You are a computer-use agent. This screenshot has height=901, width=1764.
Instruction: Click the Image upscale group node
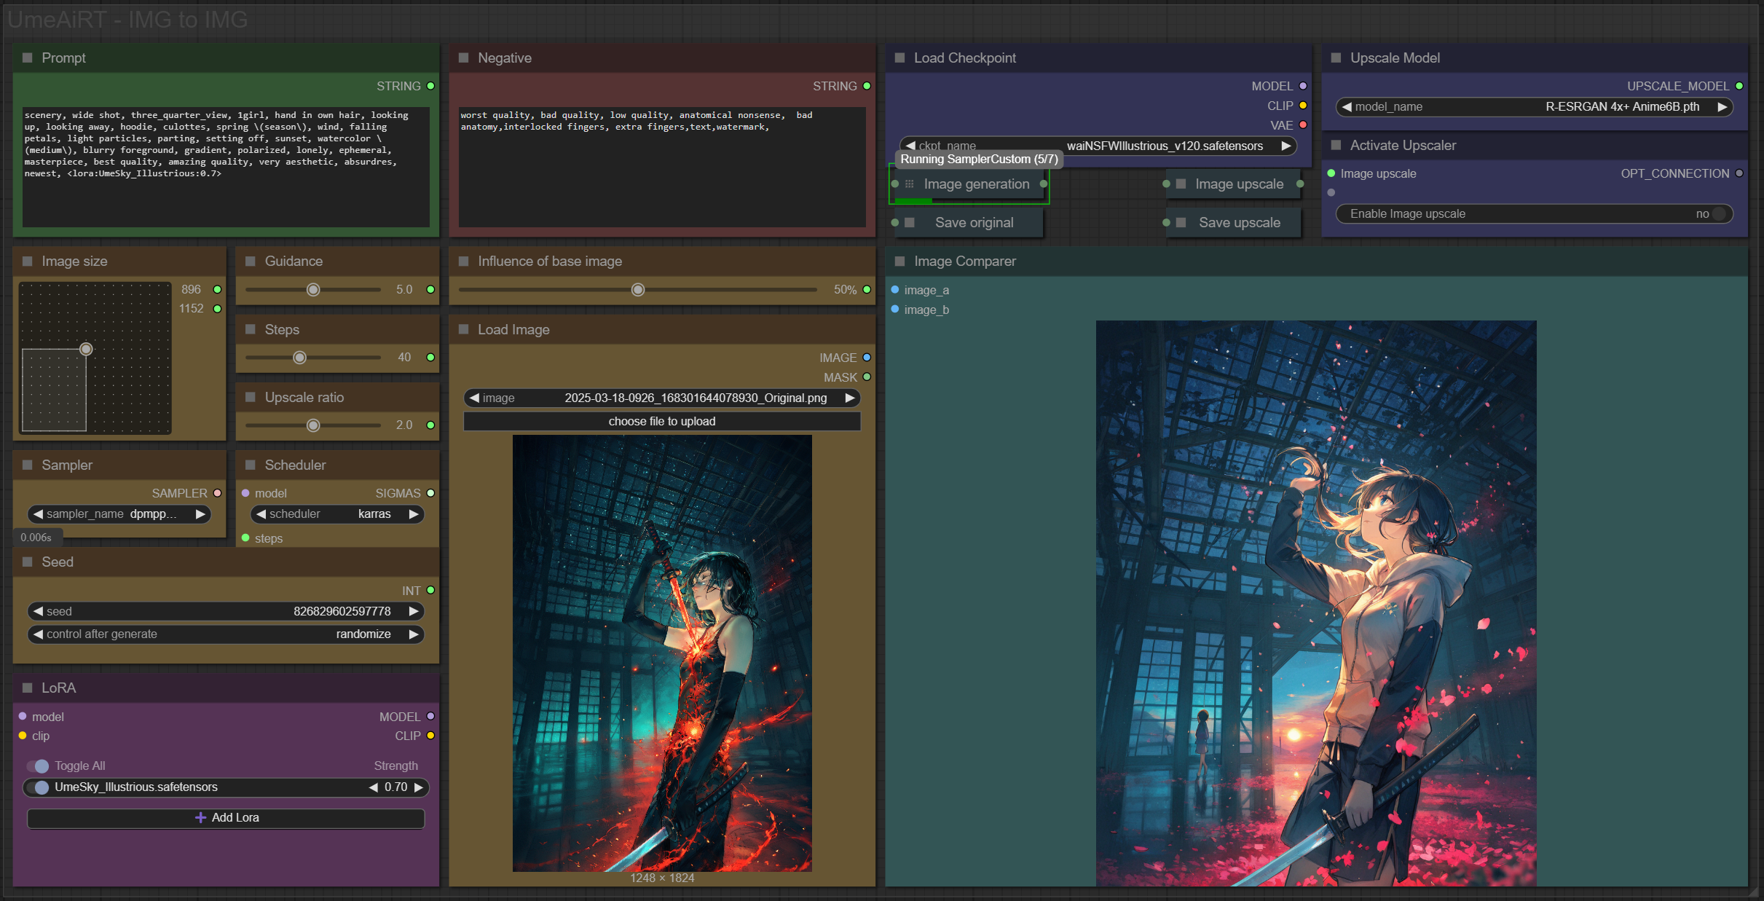[x=1238, y=184]
